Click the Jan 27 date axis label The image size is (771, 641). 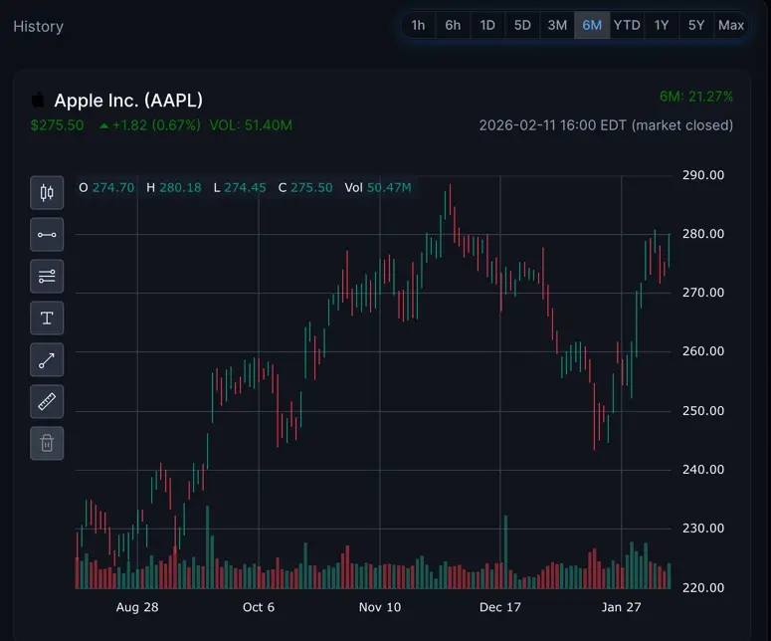click(x=621, y=607)
